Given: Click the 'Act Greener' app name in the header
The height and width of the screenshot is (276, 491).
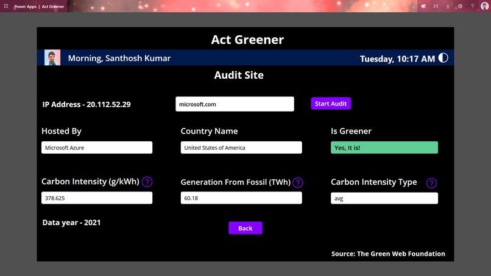Looking at the screenshot, I should (x=53, y=6).
